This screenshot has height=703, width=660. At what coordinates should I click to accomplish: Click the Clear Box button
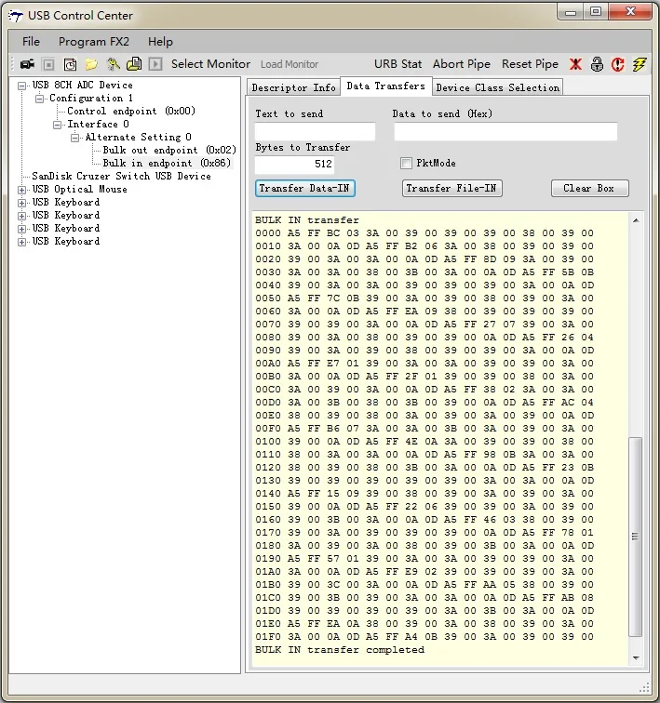589,188
